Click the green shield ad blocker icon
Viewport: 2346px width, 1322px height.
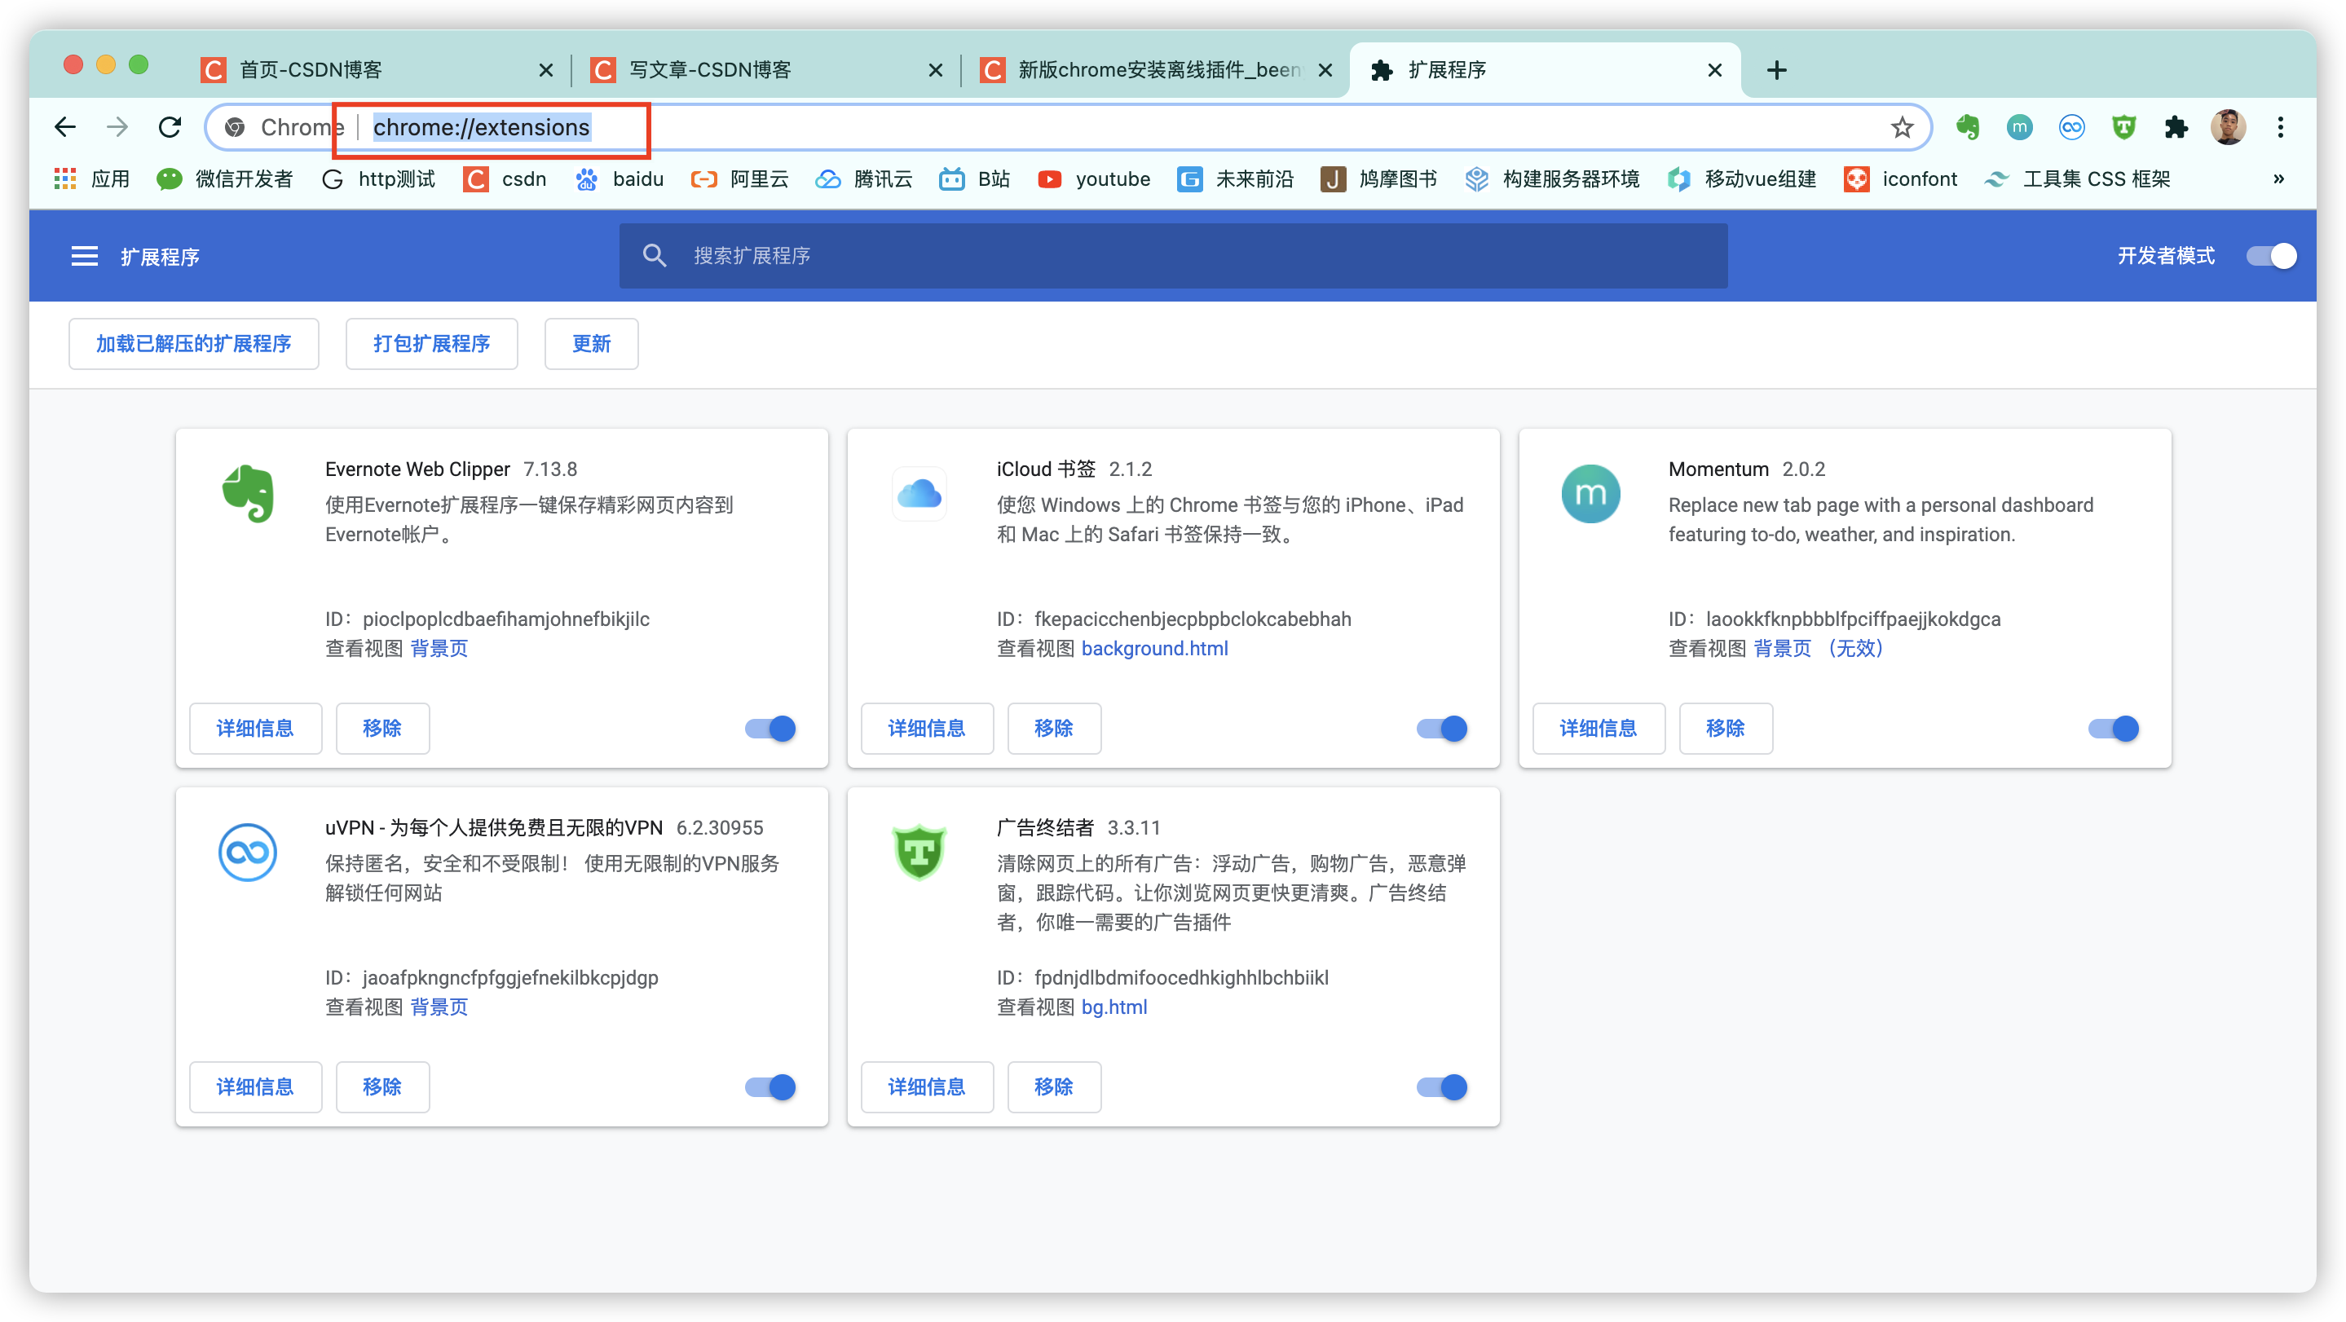2123,127
